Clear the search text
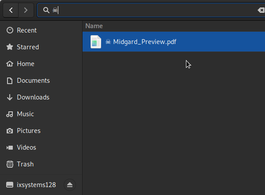 tap(261, 10)
